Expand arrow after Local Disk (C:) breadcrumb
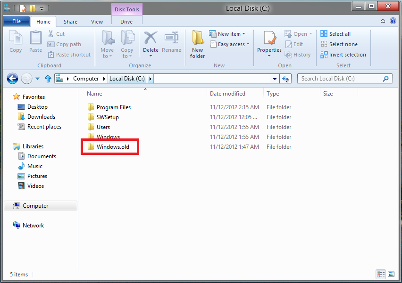 pyautogui.click(x=150, y=79)
